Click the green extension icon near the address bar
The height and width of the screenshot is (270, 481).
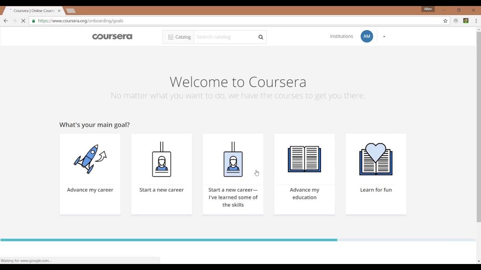tap(466, 21)
